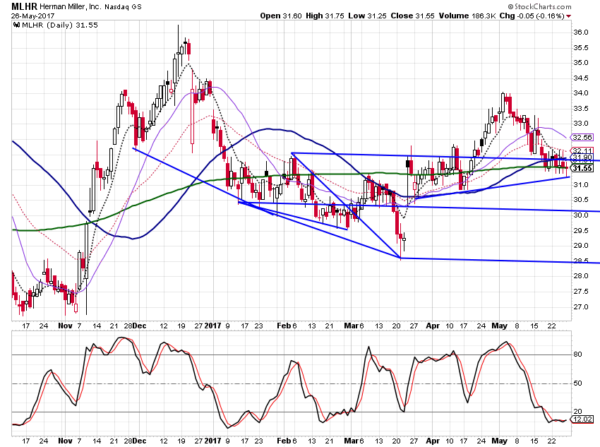Click the black-boxed 31.55 last price tag
This screenshot has width=600, height=447.
(x=582, y=168)
